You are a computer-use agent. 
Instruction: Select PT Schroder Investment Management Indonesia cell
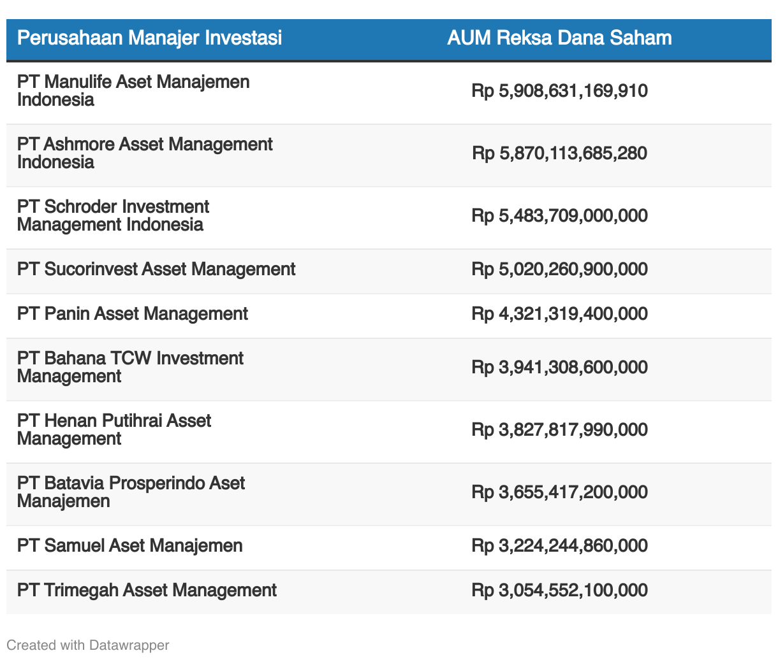(x=113, y=216)
